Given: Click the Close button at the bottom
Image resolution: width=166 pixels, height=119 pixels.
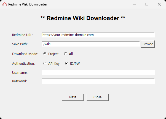Looking at the screenshot, I should coord(97,97).
